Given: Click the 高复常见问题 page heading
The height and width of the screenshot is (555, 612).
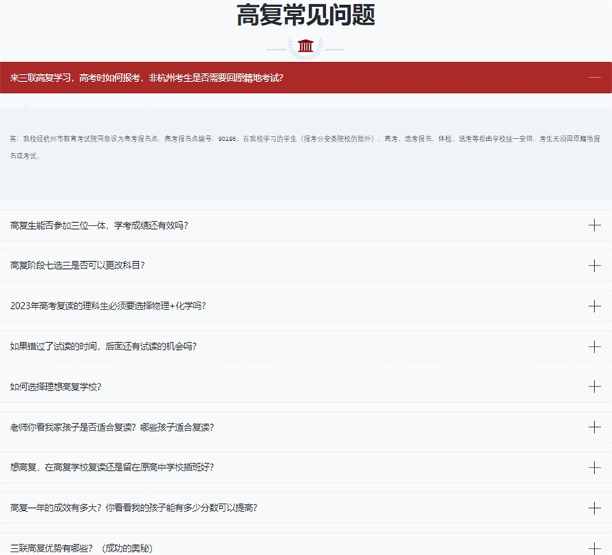Looking at the screenshot, I should pos(305,16).
